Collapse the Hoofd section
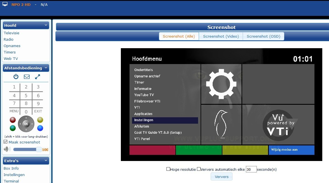The width and height of the screenshot is (329, 183). 46,25
